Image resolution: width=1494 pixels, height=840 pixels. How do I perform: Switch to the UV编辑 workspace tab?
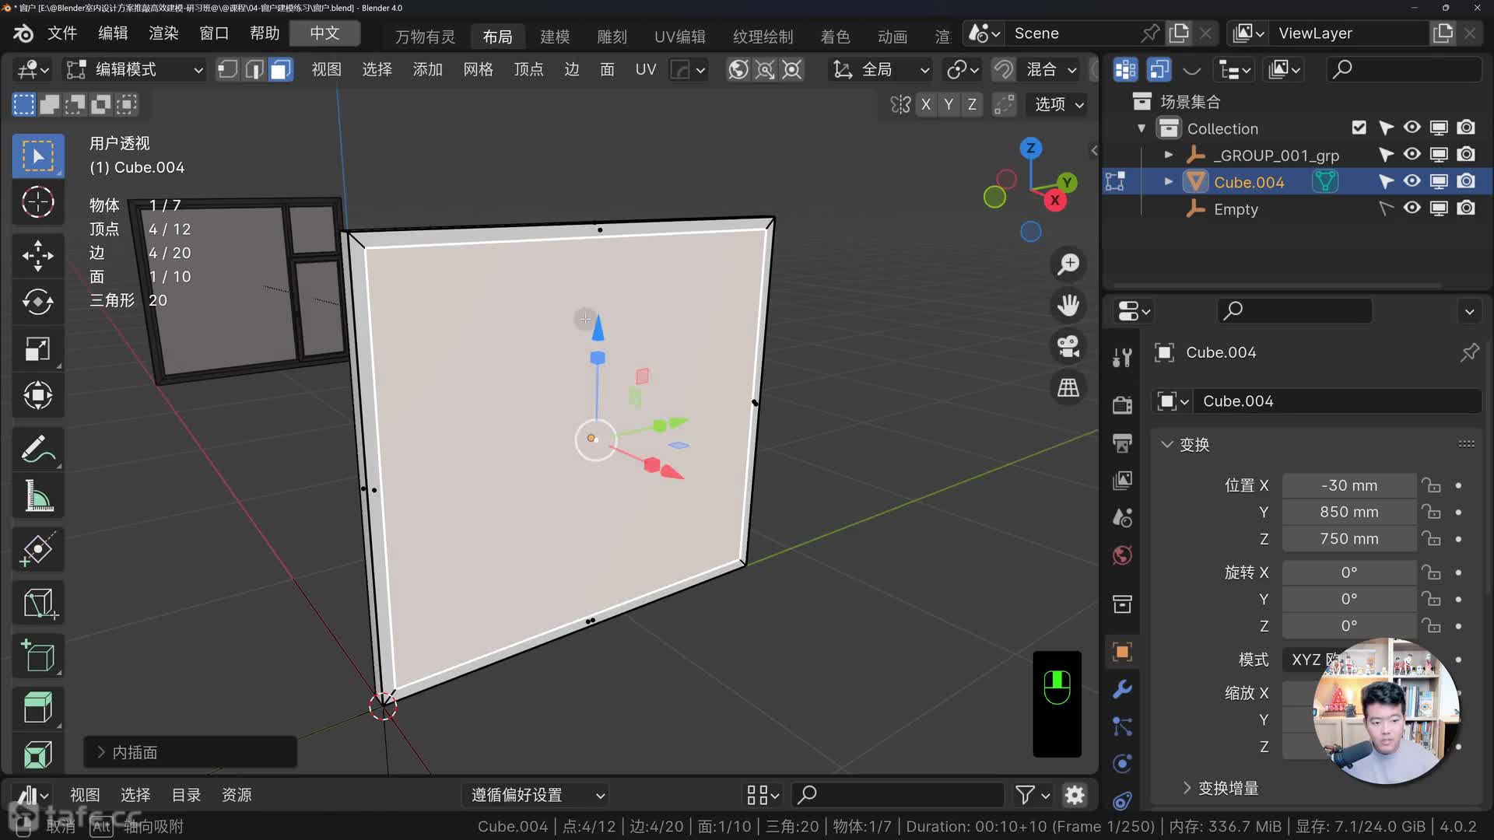tap(679, 37)
